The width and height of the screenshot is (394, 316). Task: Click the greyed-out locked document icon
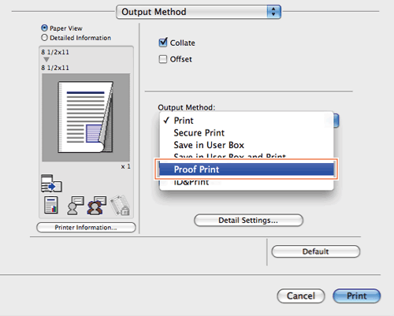120,205
